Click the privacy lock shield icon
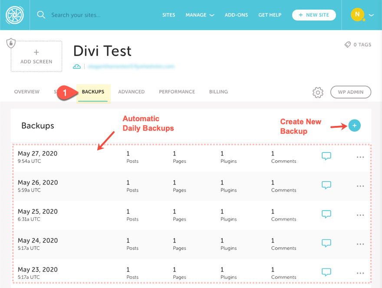Viewport: 382px width, 288px height. (x=11, y=43)
